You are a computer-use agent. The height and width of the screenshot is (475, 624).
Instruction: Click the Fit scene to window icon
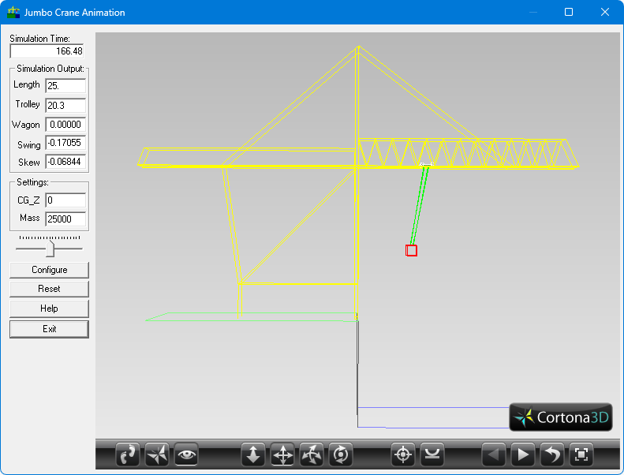click(581, 454)
